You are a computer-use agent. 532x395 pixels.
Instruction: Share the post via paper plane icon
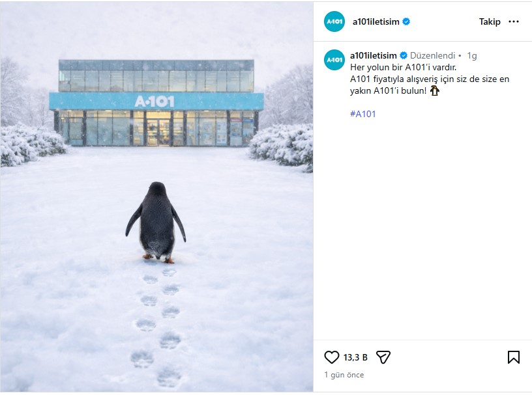pos(383,357)
